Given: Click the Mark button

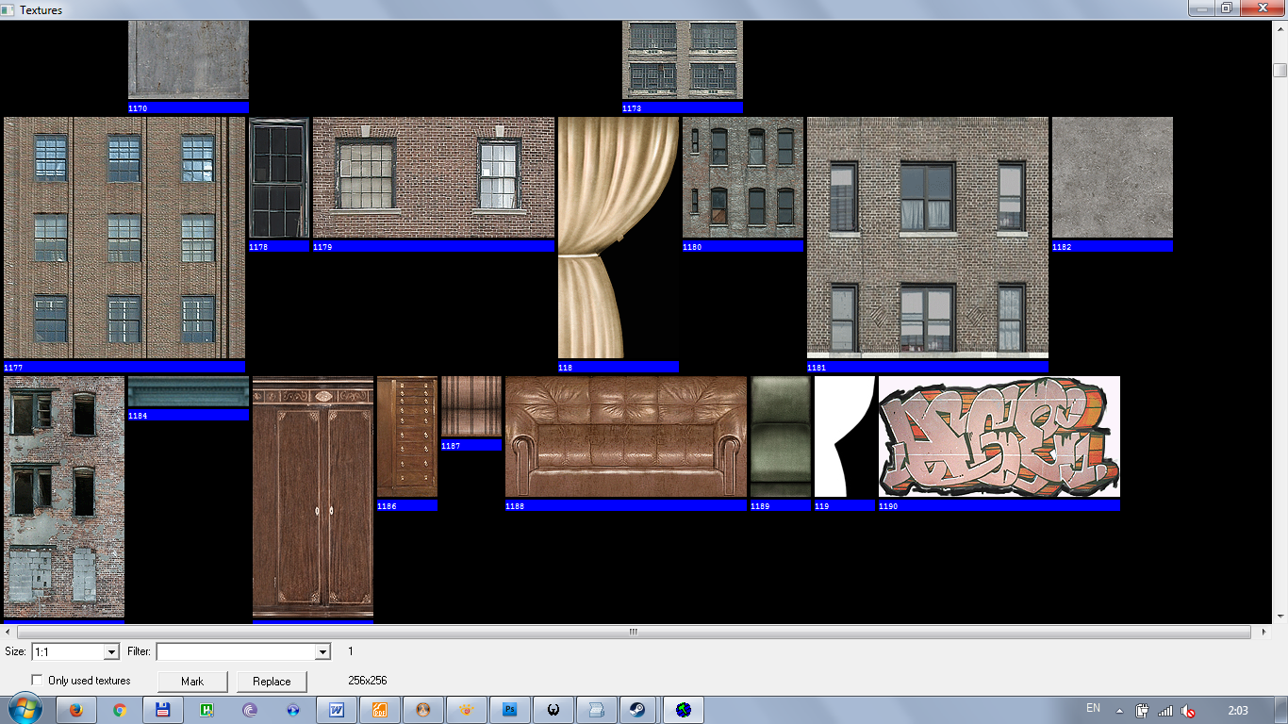Looking at the screenshot, I should click(x=192, y=681).
